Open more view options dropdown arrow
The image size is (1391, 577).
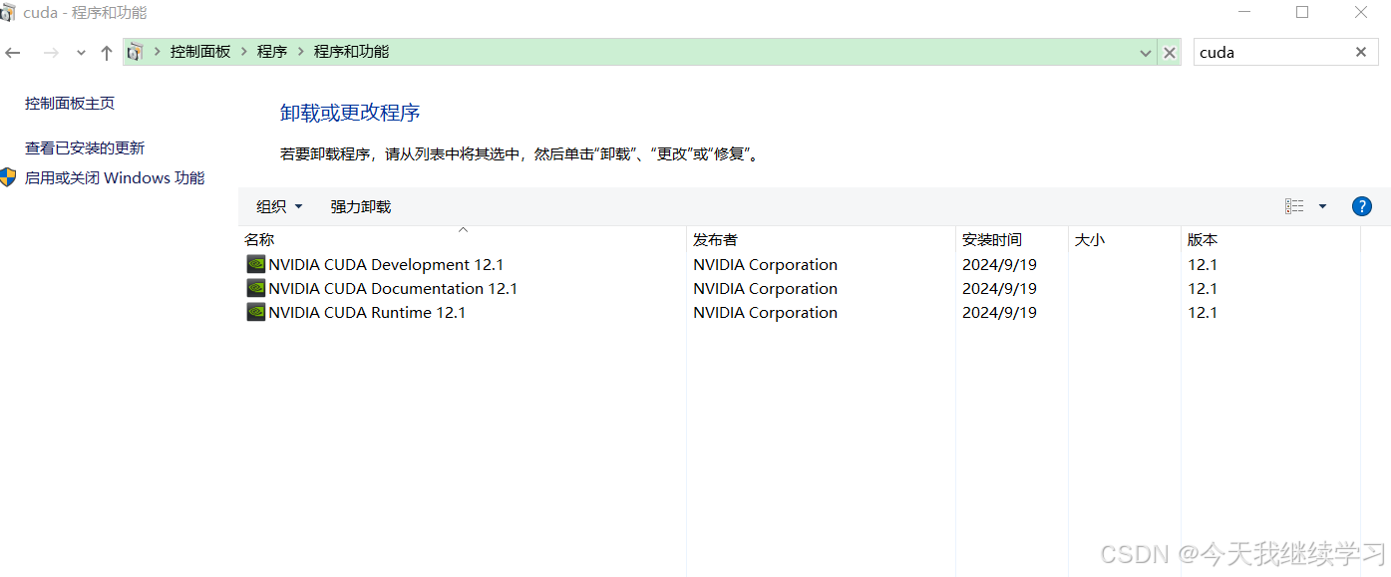click(x=1322, y=206)
